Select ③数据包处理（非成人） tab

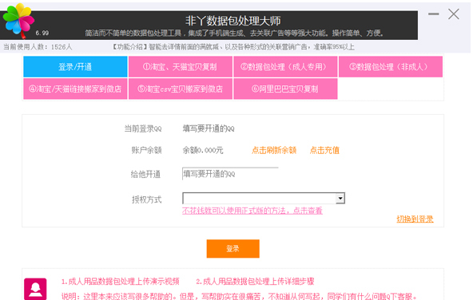pyautogui.click(x=391, y=66)
